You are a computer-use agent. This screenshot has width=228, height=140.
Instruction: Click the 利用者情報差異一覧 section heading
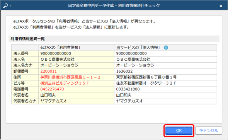point(27,39)
